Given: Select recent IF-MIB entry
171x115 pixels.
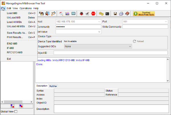Looking at the screenshot, I should click(x=19, y=48).
